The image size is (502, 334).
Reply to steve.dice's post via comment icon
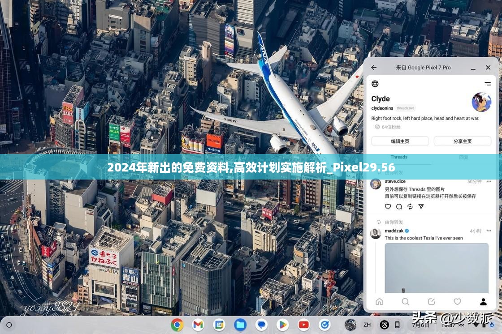(x=399, y=206)
